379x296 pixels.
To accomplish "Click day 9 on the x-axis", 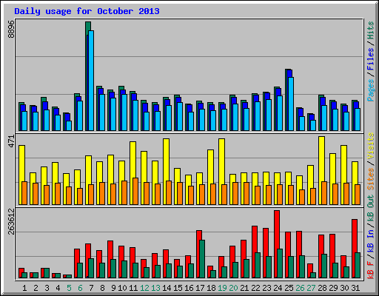I will click(113, 288).
